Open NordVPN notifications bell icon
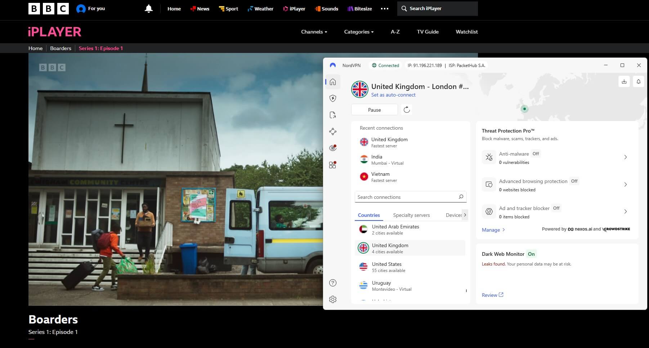649x348 pixels. [639, 81]
